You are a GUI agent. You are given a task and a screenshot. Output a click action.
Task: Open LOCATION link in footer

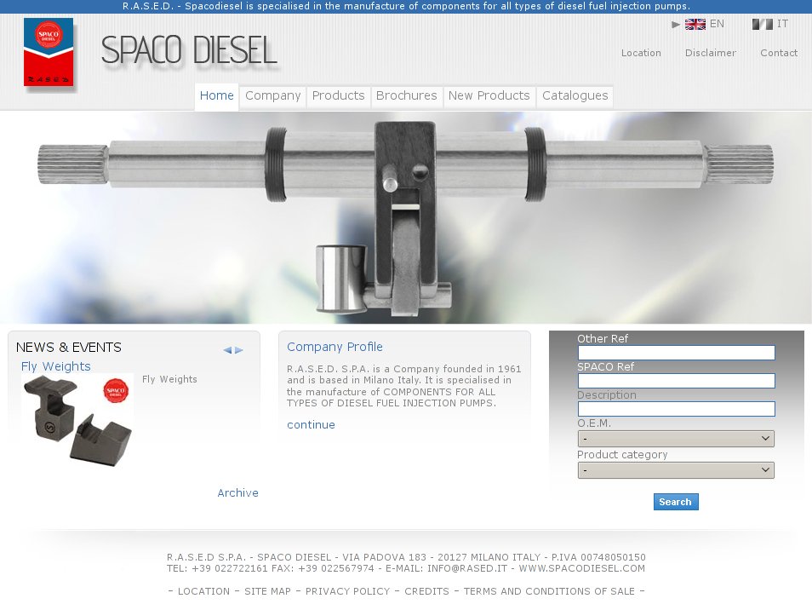(203, 591)
